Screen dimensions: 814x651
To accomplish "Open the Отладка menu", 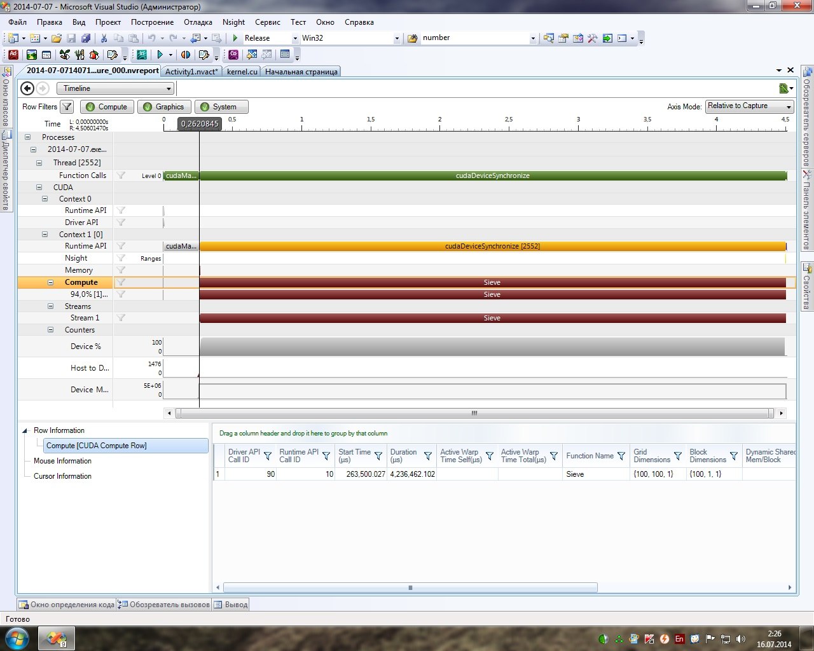I will pyautogui.click(x=198, y=22).
